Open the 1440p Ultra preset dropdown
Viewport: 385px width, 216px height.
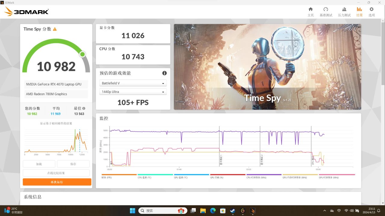tap(133, 92)
